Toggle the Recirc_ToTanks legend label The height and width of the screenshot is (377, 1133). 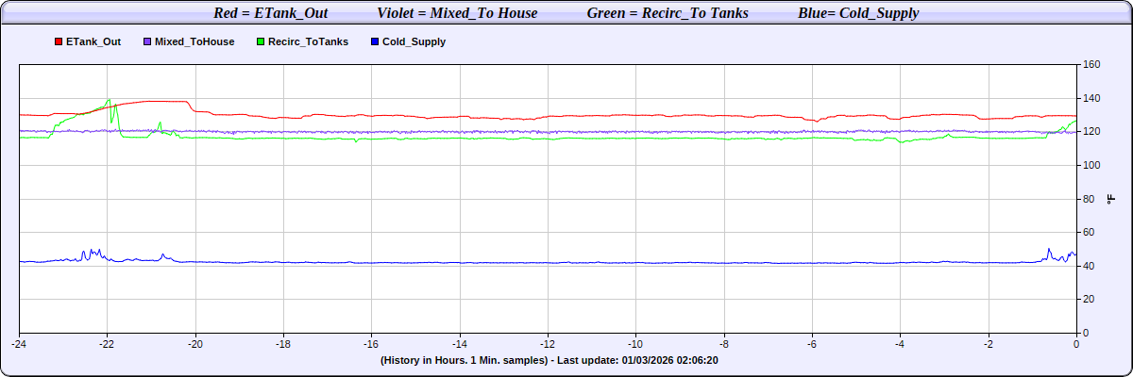coord(308,42)
